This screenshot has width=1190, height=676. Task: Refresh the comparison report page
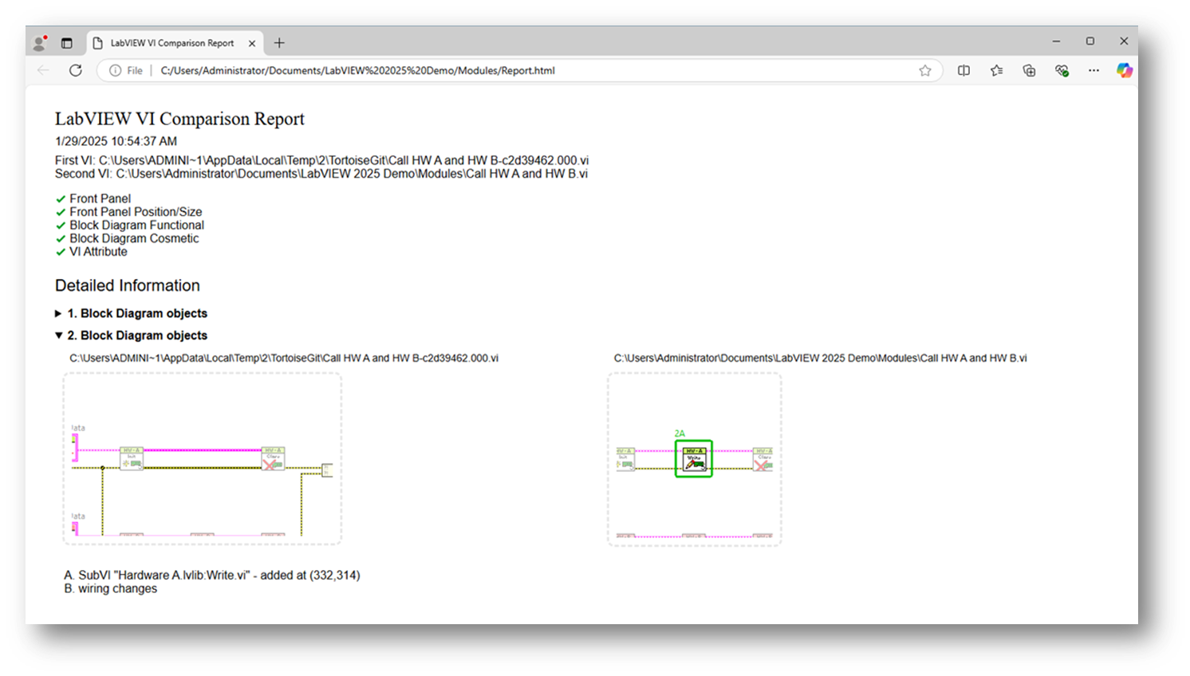tap(76, 70)
